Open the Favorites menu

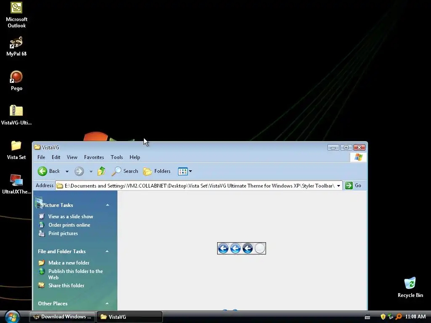94,157
